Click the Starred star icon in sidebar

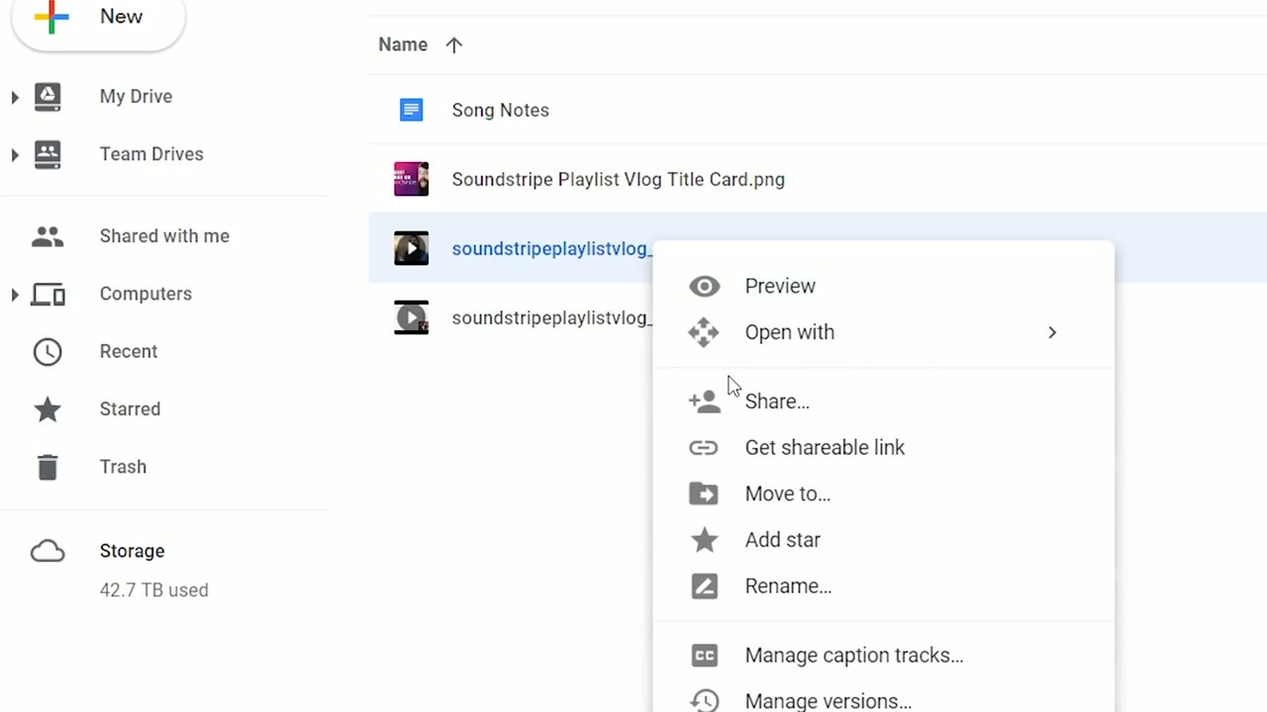point(48,408)
